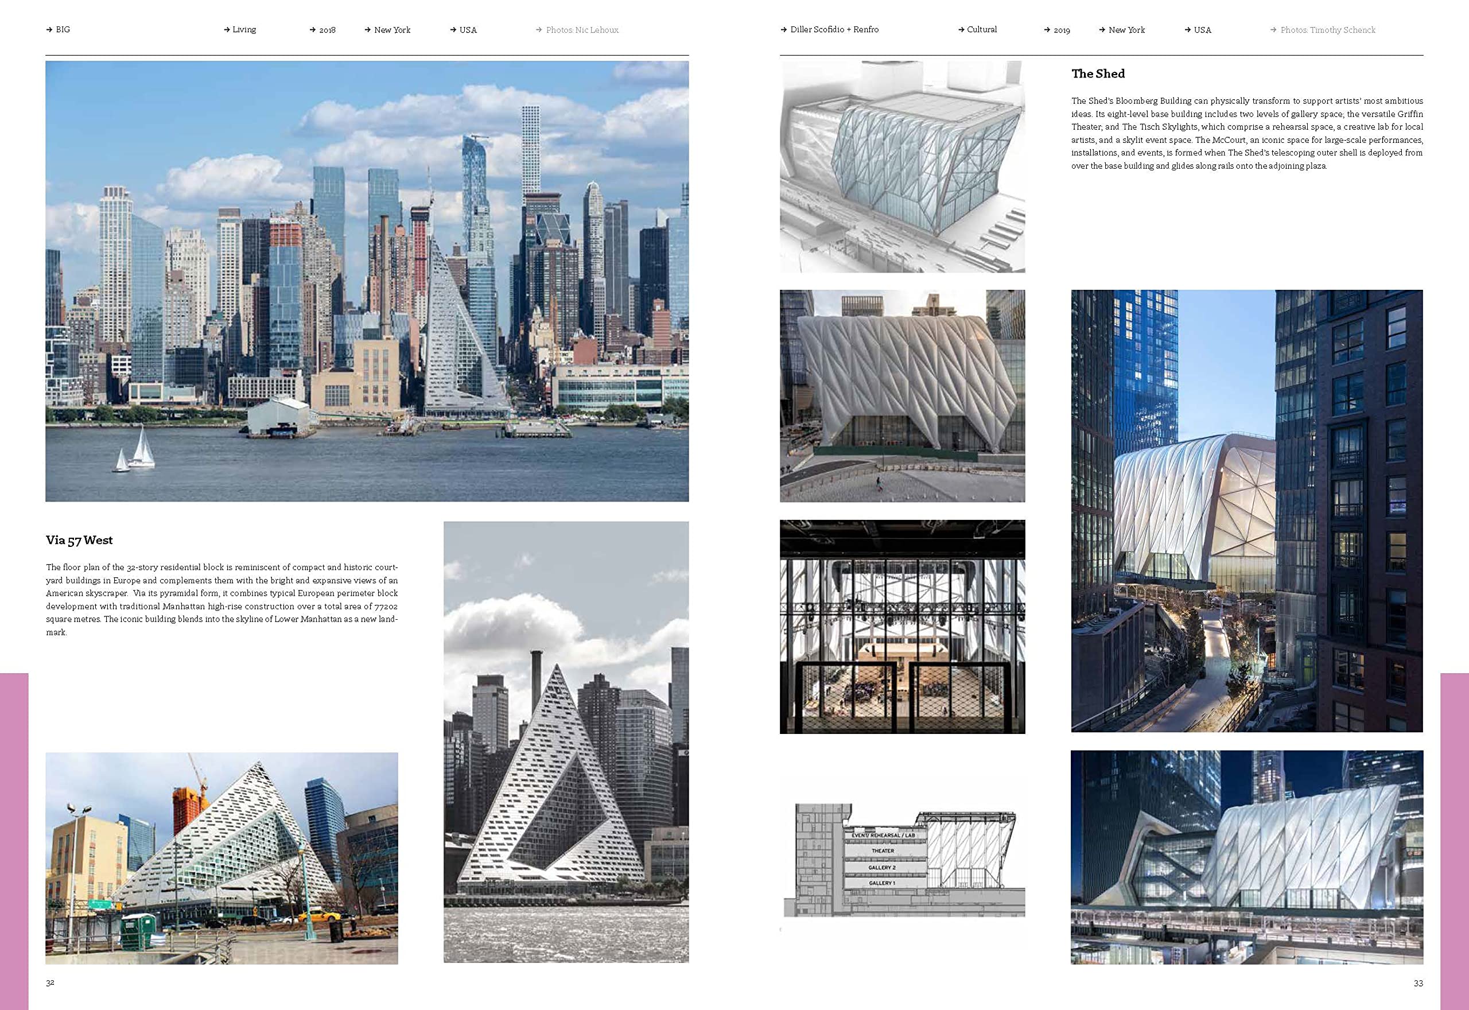This screenshot has height=1010, width=1469.
Task: Click page number 33
Action: (x=1419, y=983)
